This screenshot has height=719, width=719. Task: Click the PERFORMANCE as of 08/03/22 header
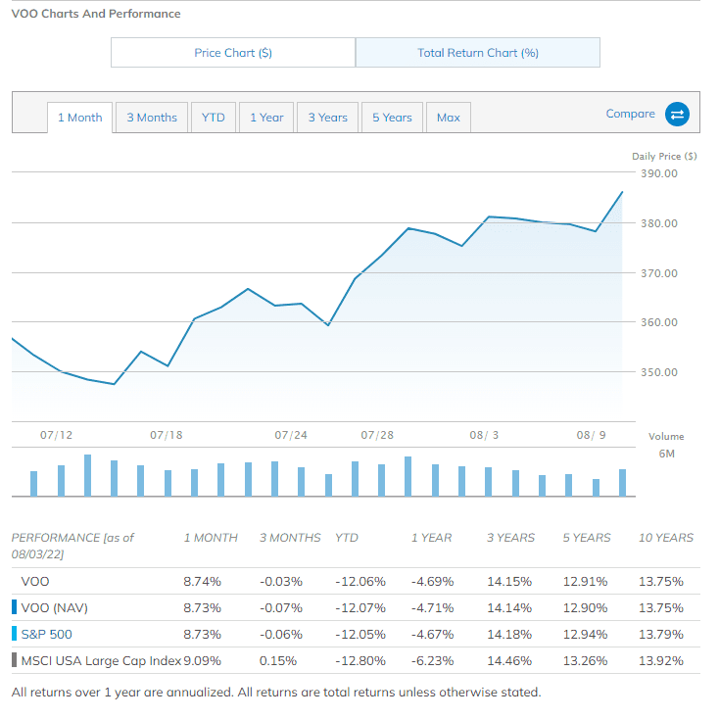72,547
